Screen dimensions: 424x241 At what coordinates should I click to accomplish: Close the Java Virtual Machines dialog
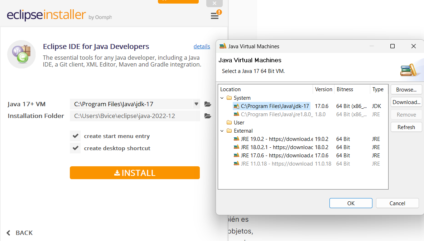414,46
